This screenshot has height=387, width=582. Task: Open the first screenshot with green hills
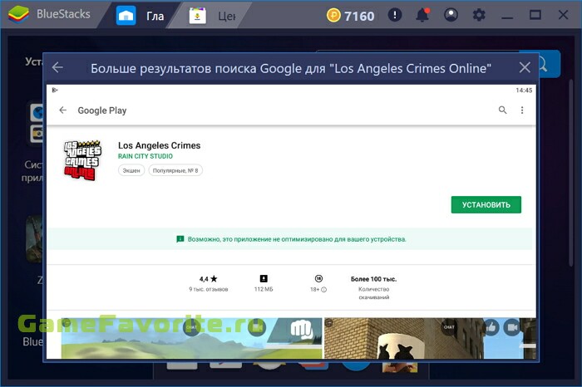click(191, 338)
